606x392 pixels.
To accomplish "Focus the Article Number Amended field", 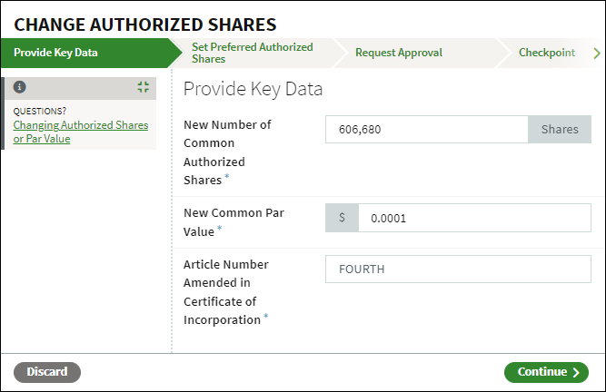I will click(458, 269).
